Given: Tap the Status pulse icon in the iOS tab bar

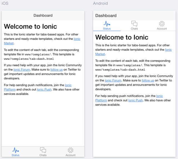Looking at the screenshot, I should point(16,150).
